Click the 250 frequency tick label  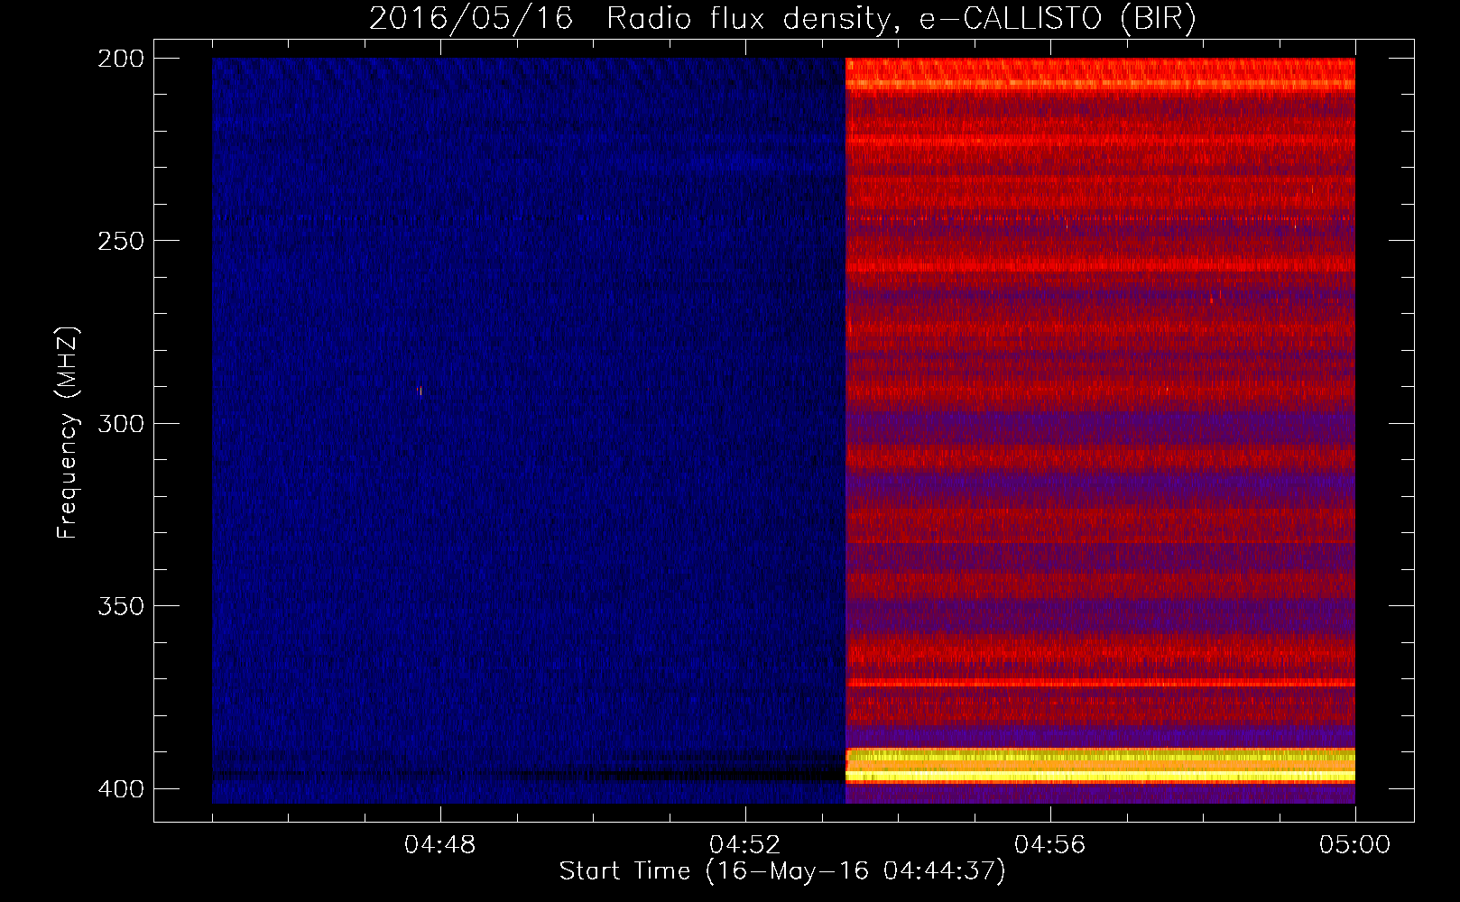point(121,241)
